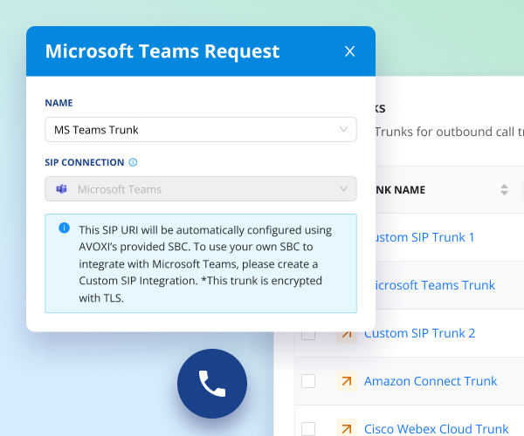524x436 pixels.
Task: Open the Amazon Connect Trunk link
Action: click(431, 381)
